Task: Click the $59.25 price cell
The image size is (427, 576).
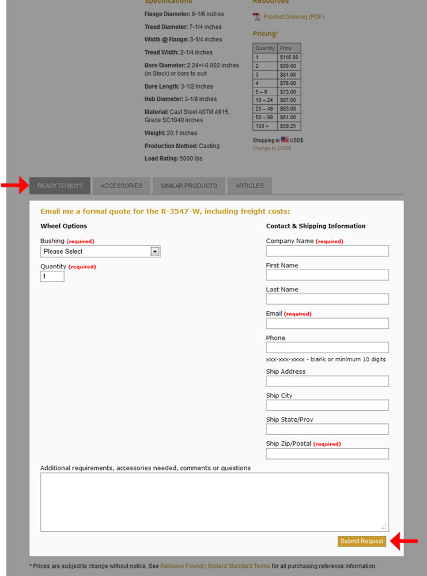Action: 289,126
